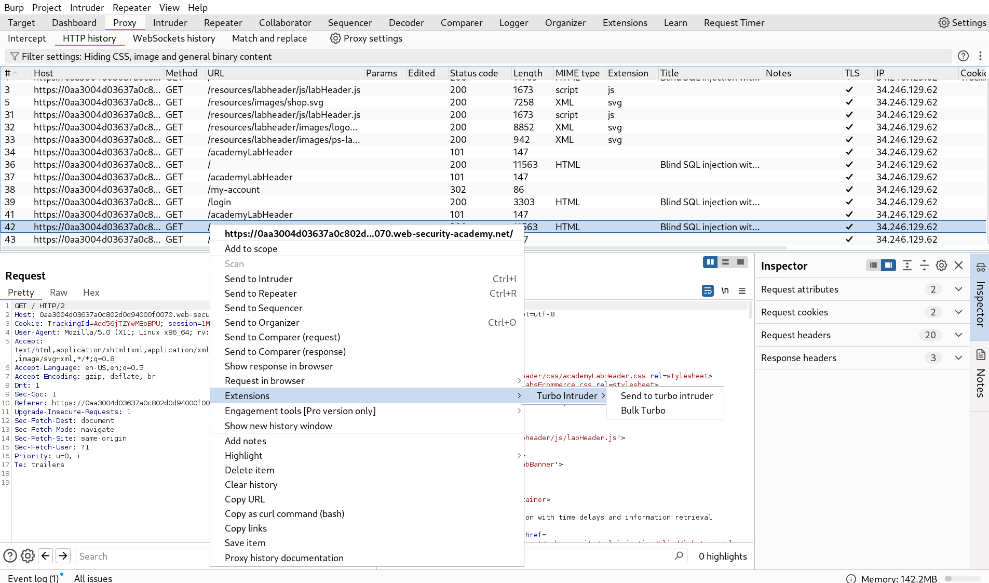Expand Request headers section
989x583 pixels.
coord(958,335)
